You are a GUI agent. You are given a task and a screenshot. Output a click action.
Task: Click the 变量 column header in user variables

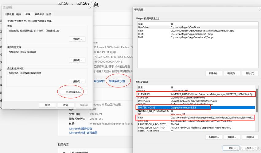point(140,24)
